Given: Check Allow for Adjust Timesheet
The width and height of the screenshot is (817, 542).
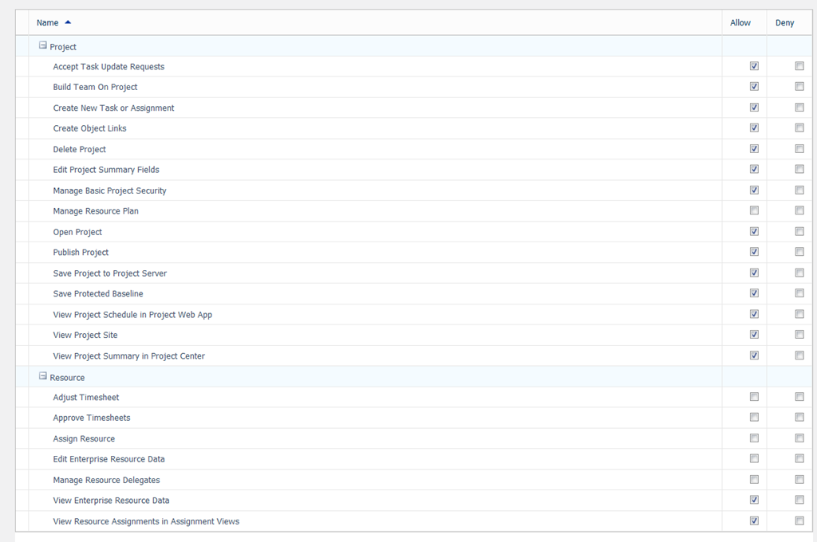Looking at the screenshot, I should click(x=754, y=397).
